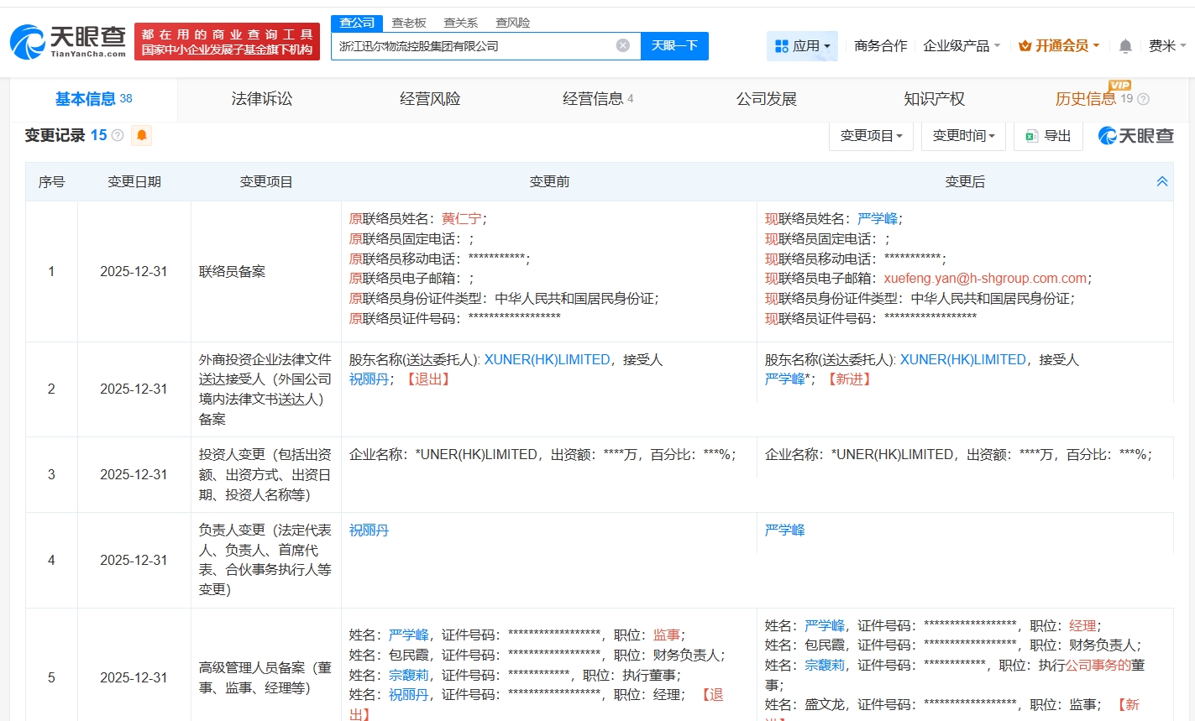Open the notification bell in header
Viewport: 1195px width, 721px height.
1125,46
